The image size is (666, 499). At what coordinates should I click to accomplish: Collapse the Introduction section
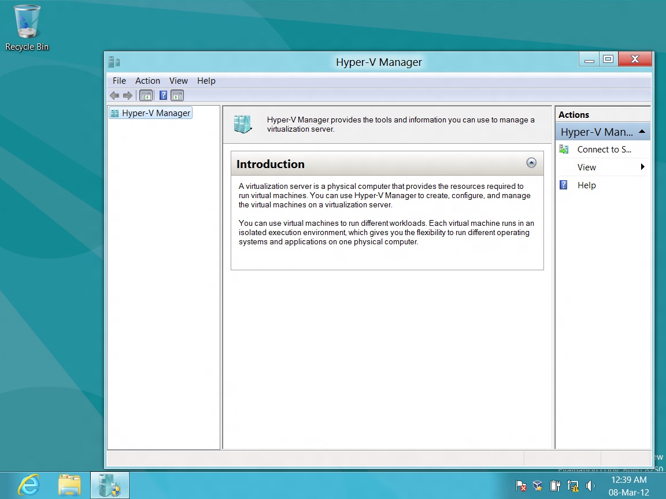click(x=531, y=162)
